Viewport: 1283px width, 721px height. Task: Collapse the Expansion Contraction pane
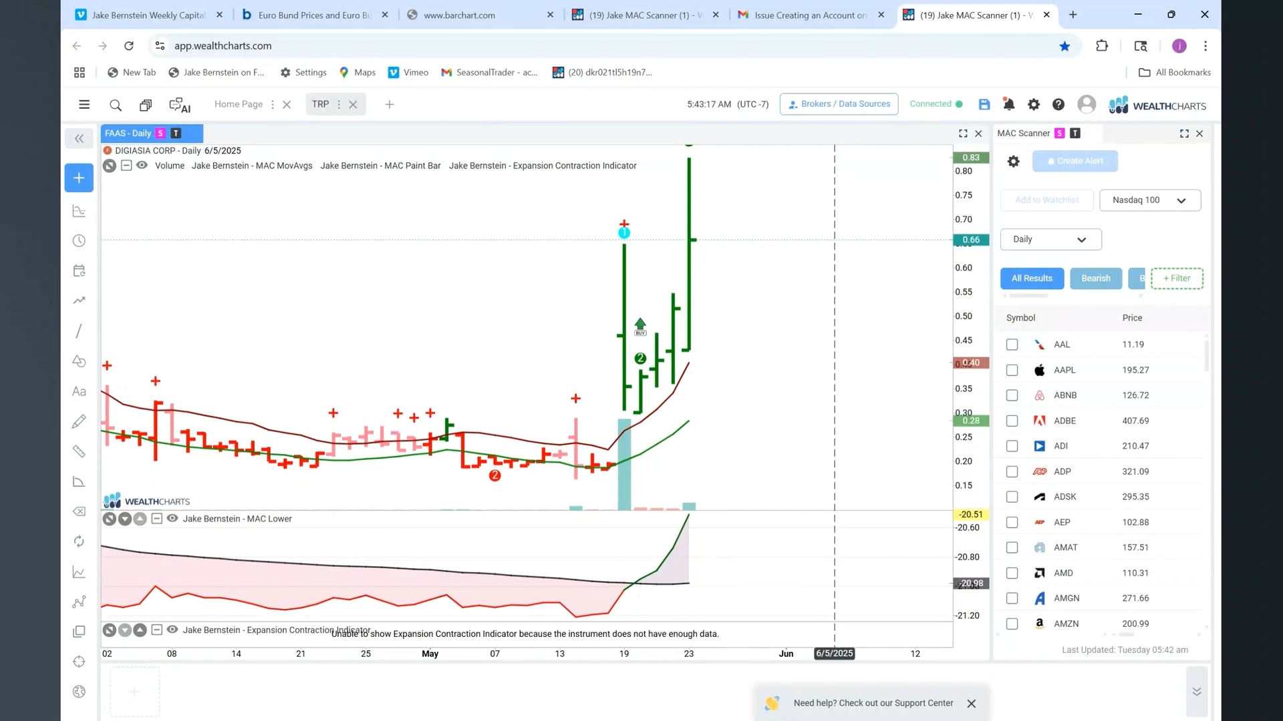pos(156,630)
